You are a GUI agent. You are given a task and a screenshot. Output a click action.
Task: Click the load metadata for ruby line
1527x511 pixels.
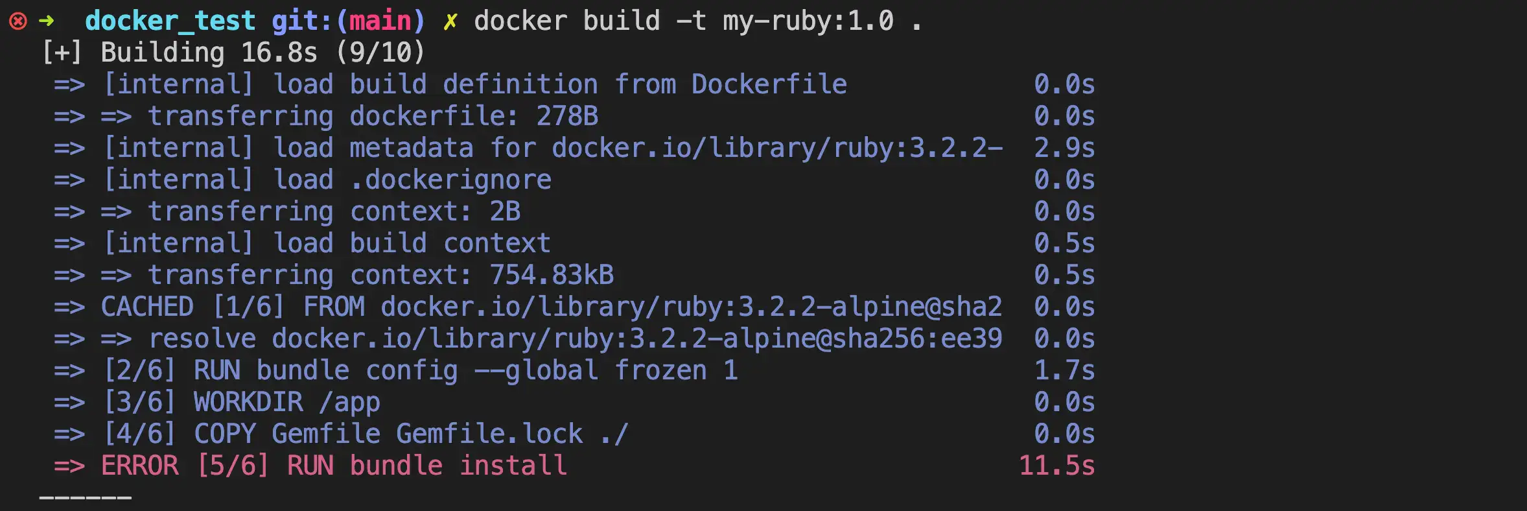(553, 149)
